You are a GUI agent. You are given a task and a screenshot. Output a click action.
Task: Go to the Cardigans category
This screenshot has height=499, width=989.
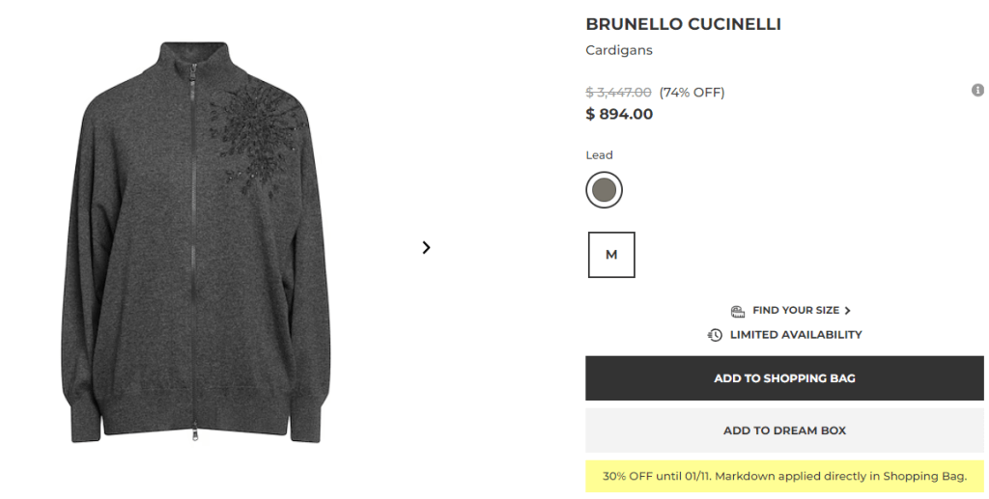619,50
